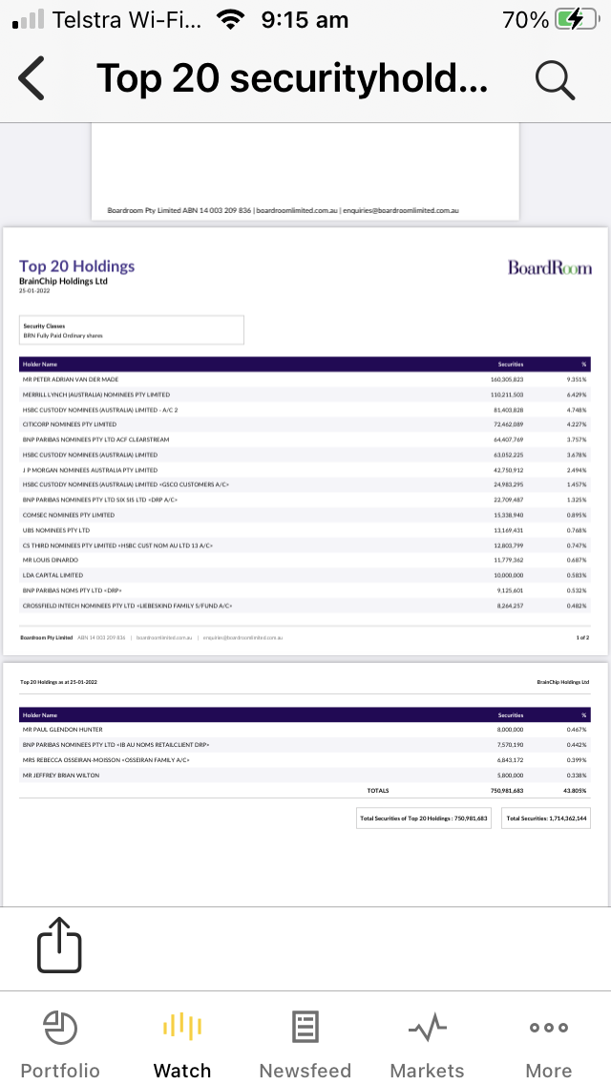Select the 'Top 20 securityhold...' title
The height and width of the screenshot is (1085, 611).
tap(292, 78)
